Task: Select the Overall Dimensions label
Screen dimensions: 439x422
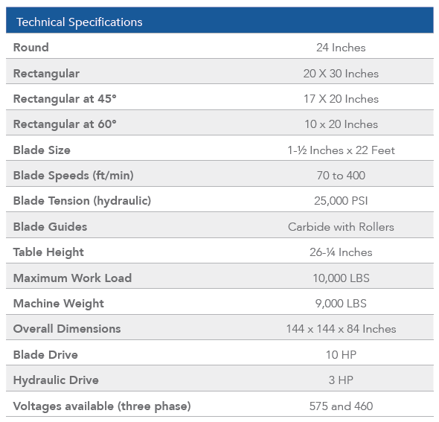Action: point(67,329)
